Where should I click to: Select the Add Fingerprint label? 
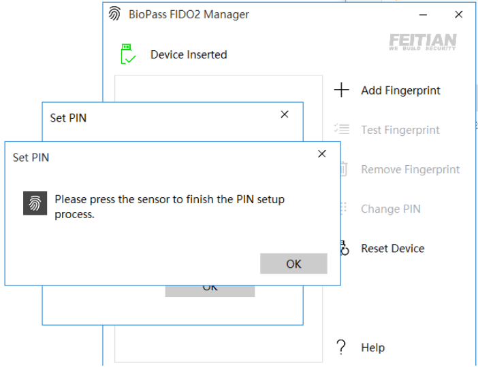tap(400, 90)
